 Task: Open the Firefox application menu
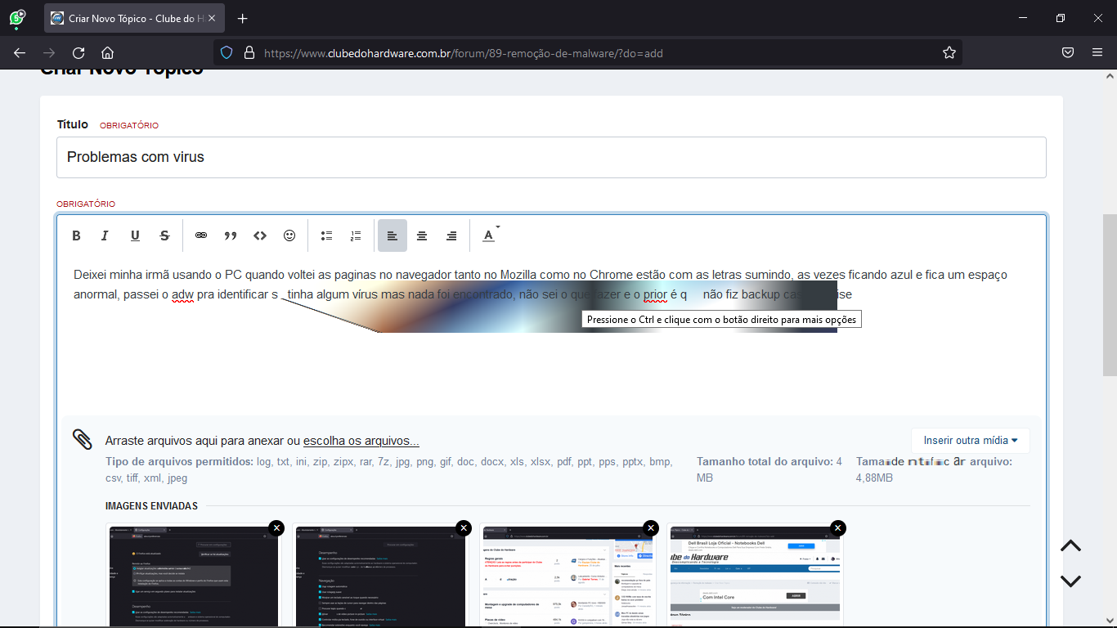[x=1097, y=52]
